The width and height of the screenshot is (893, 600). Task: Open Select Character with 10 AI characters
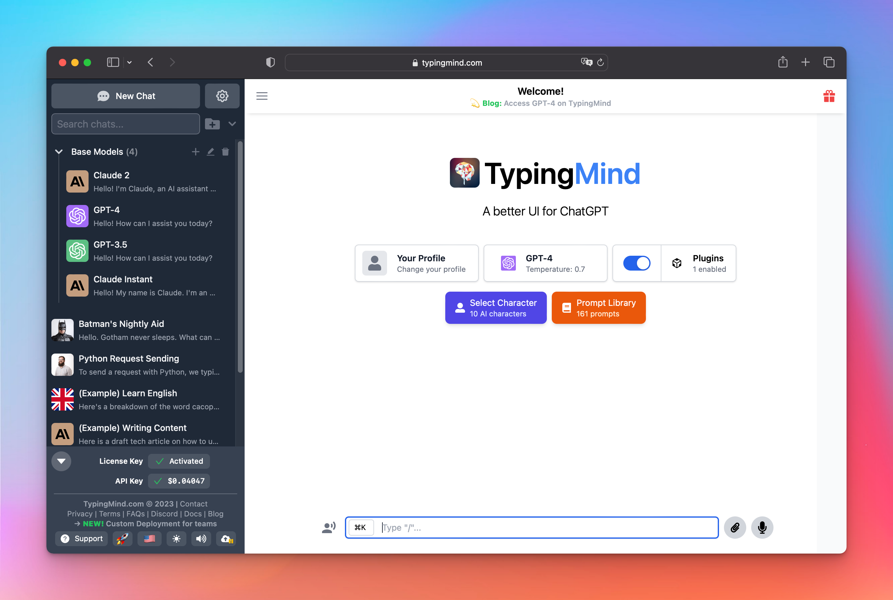point(495,308)
